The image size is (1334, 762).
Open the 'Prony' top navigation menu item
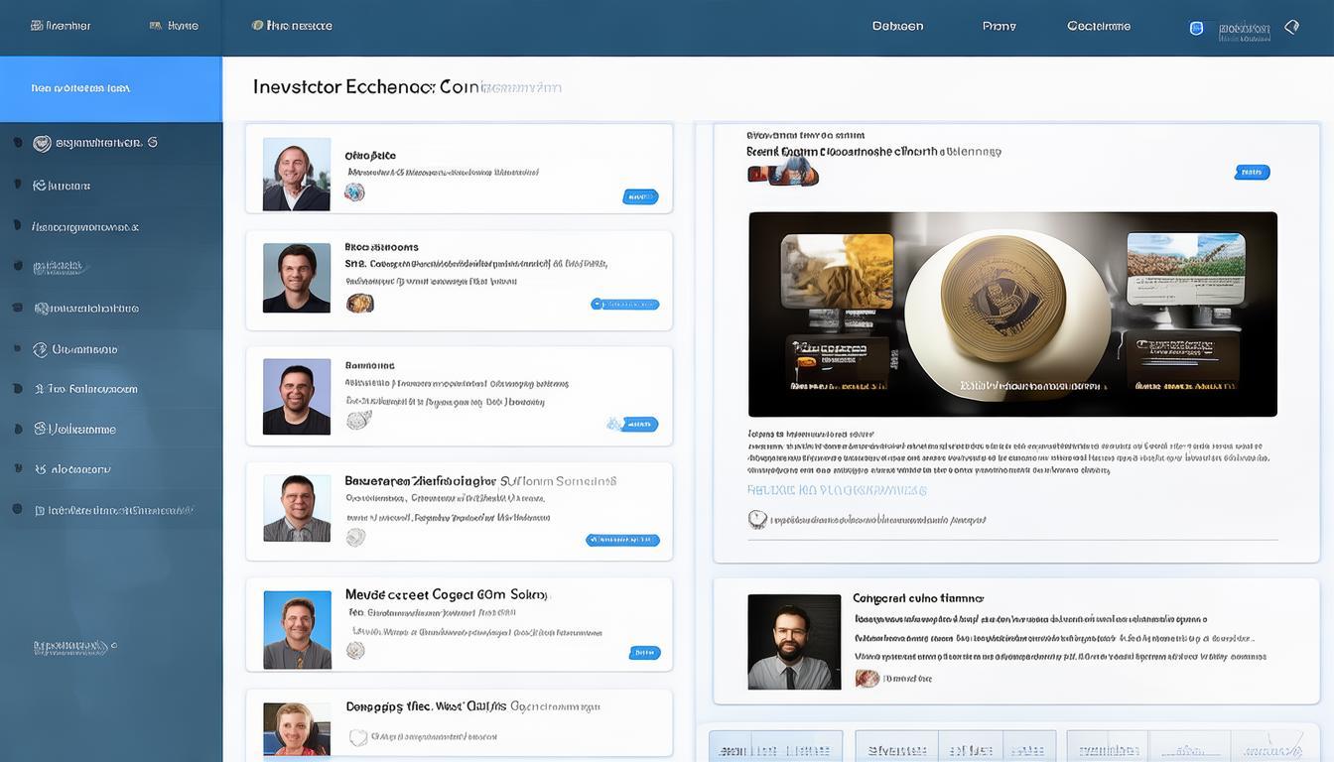point(999,26)
